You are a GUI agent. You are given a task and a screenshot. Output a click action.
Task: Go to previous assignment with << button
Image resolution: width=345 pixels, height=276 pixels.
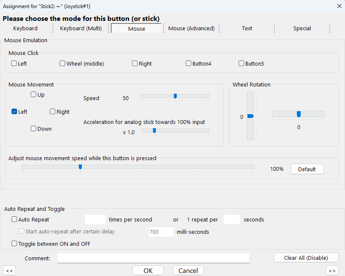point(9,270)
